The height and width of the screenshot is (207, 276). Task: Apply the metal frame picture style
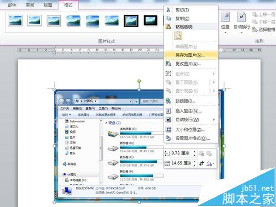coord(54,20)
